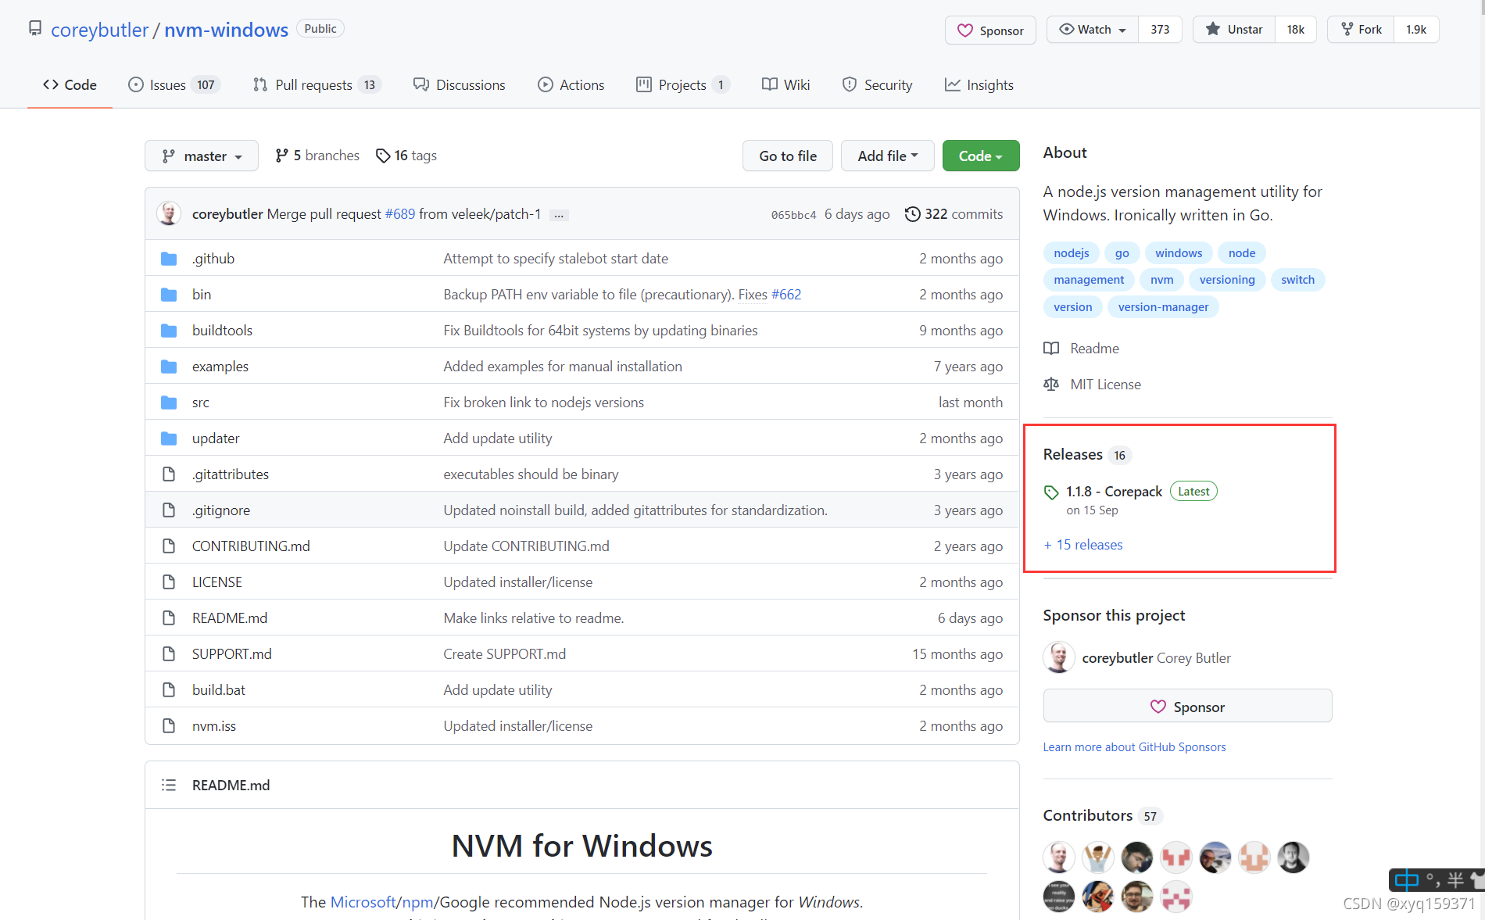This screenshot has height=920, width=1485.
Task: Click the release tag icon for 1.1.8
Action: [1051, 492]
